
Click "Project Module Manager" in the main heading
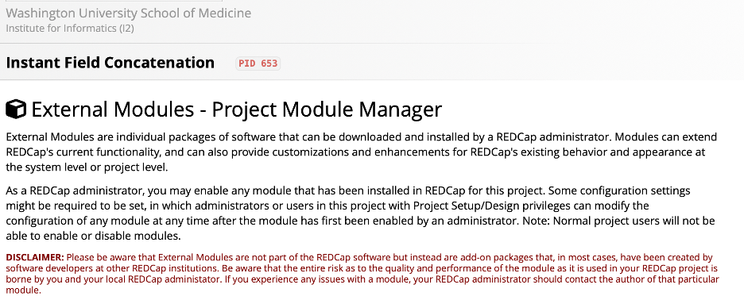(x=327, y=110)
